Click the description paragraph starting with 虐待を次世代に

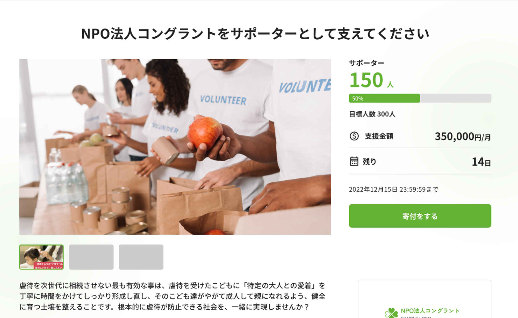[x=172, y=296]
